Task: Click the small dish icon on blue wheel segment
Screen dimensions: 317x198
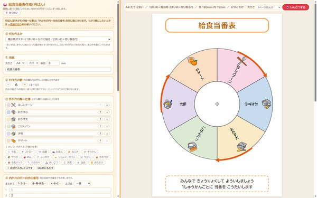Action: (x=266, y=104)
